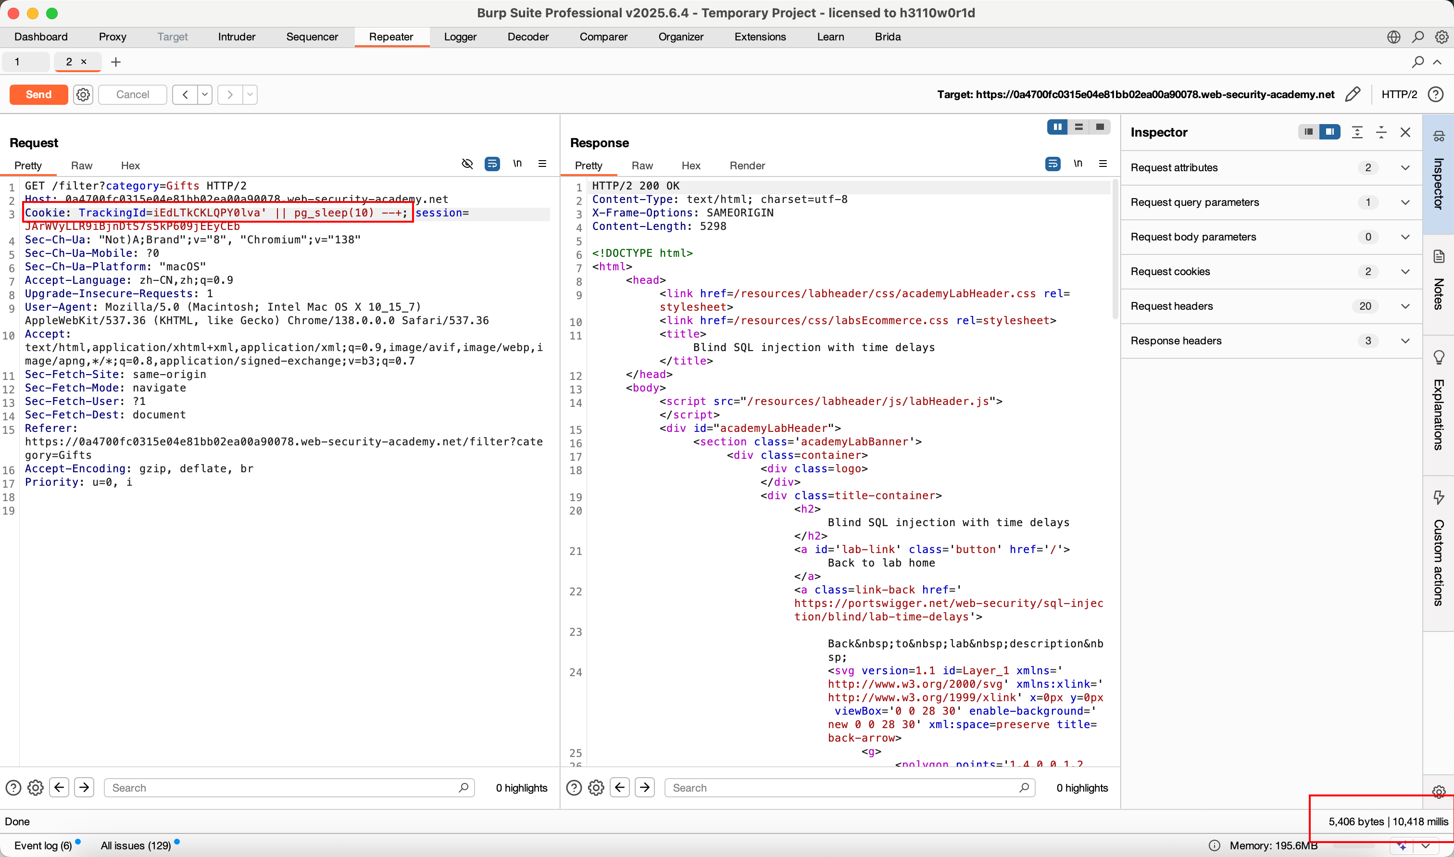Click response search input field

(x=850, y=788)
